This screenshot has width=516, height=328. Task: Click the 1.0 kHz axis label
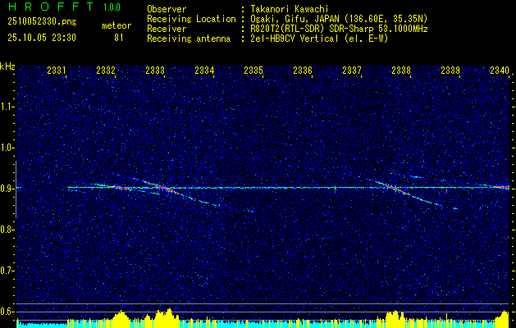point(7,148)
